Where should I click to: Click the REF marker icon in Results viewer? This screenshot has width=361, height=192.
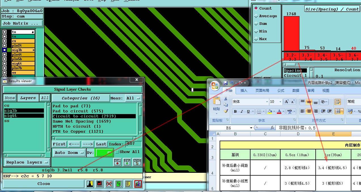point(127,162)
